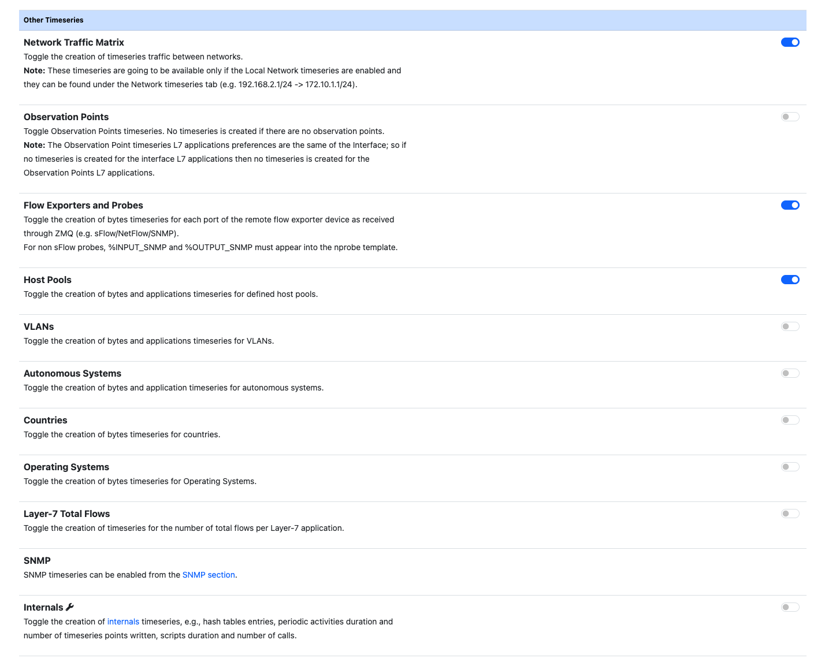Image resolution: width=825 pixels, height=662 pixels.
Task: Select the Operating Systems heading
Action: click(x=66, y=467)
